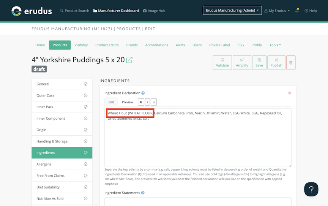Viewport: 328px width, 206px height.
Task: Click text area resize handle
Action: click(x=290, y=166)
